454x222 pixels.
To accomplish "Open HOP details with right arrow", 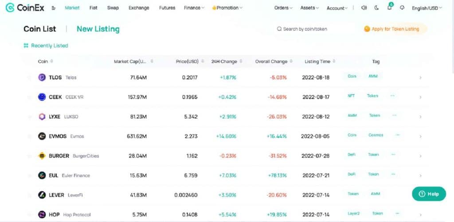I will (x=420, y=215).
